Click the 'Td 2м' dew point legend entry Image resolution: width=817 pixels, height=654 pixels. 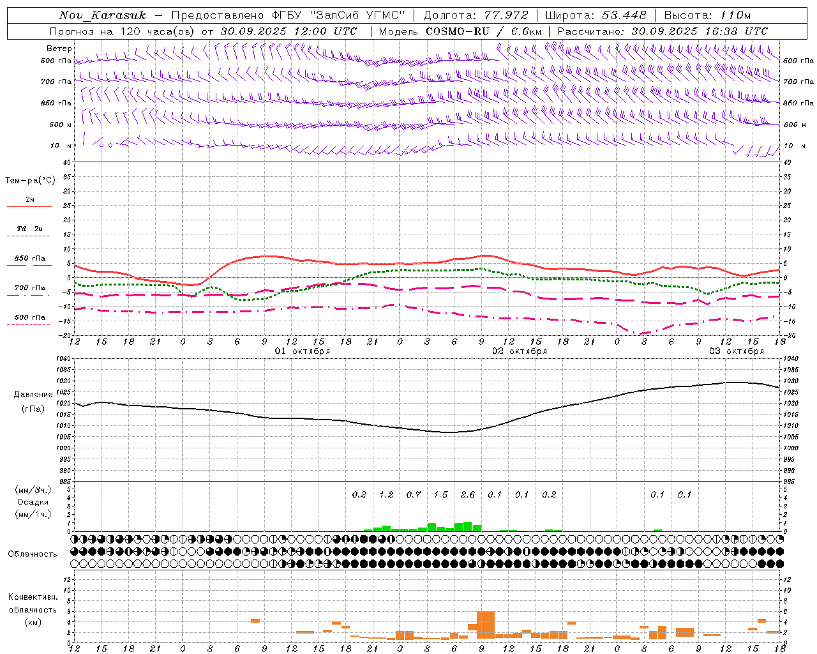pyautogui.click(x=30, y=229)
